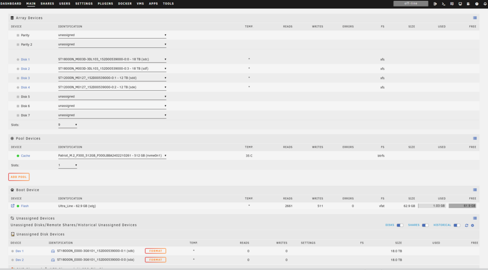Open the Disk 2 link
488x270 pixels.
[x=25, y=69]
